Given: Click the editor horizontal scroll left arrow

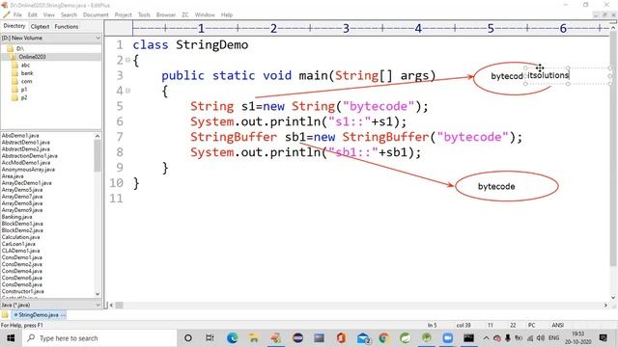Looking at the screenshot, I should point(111,305).
